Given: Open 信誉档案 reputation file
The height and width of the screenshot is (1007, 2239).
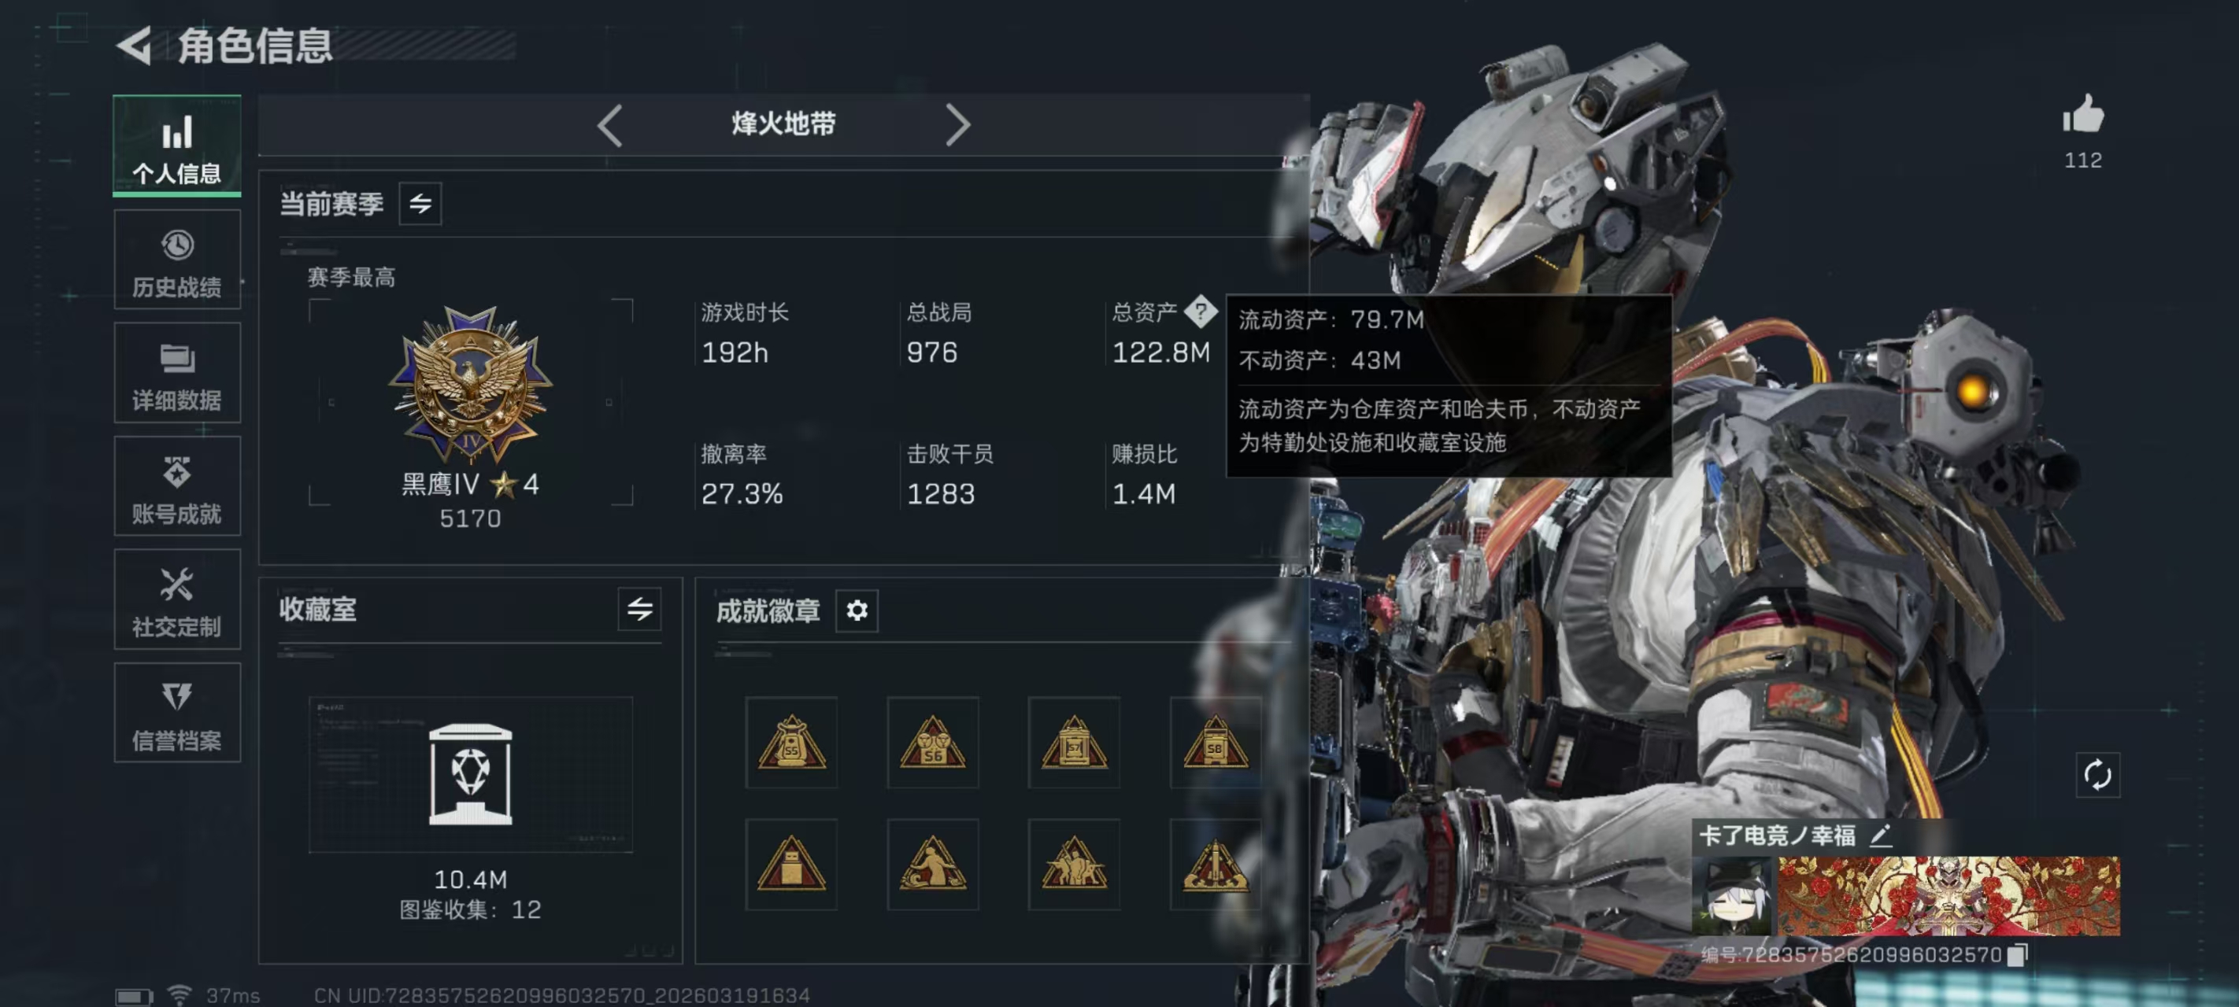Looking at the screenshot, I should [177, 713].
